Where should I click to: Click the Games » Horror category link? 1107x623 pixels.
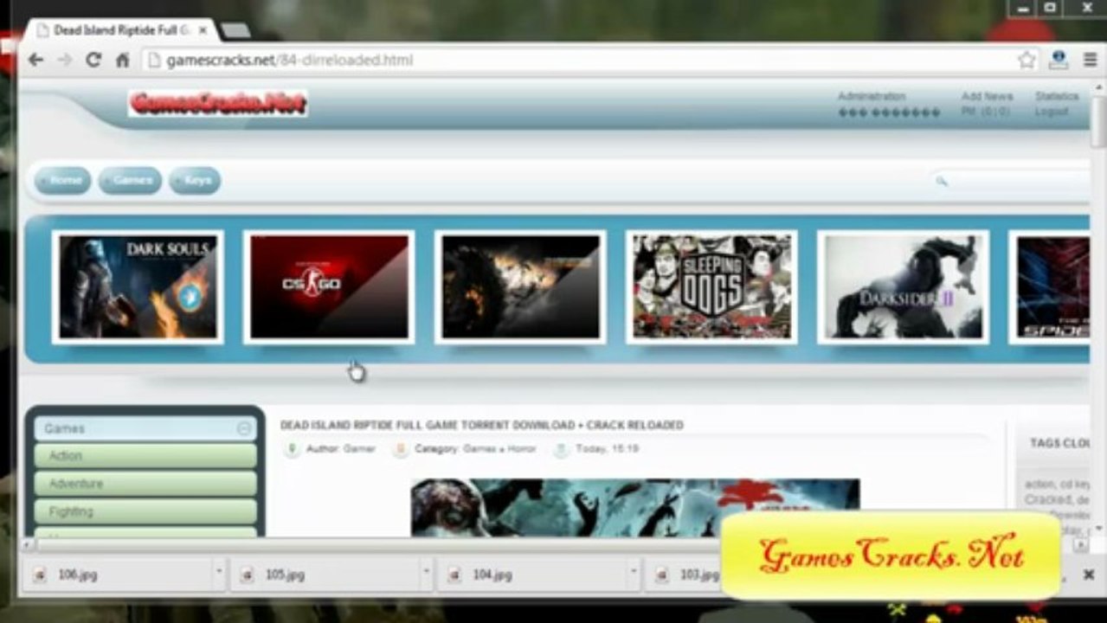coord(499,449)
